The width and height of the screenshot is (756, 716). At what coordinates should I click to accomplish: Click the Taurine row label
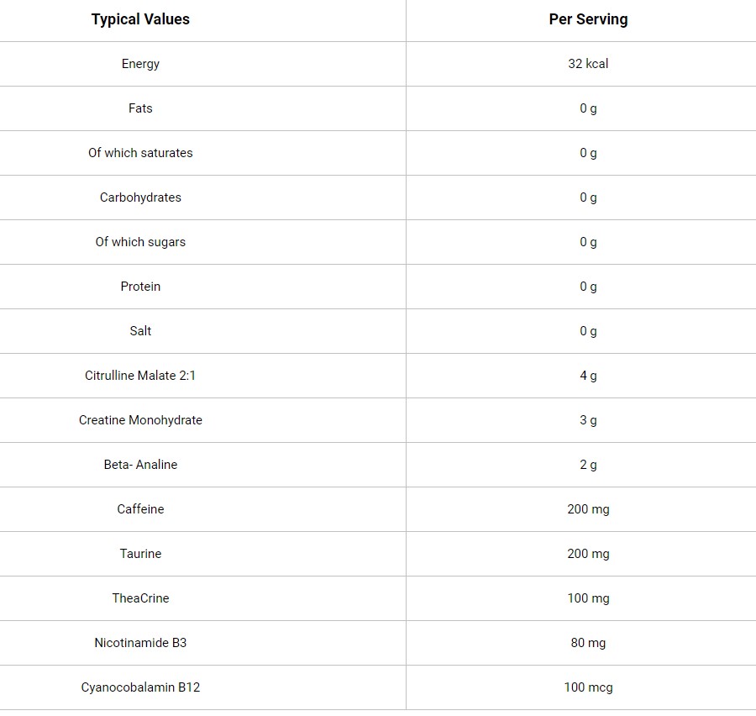click(x=140, y=554)
